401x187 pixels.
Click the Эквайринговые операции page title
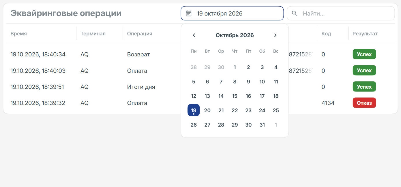tap(66, 13)
